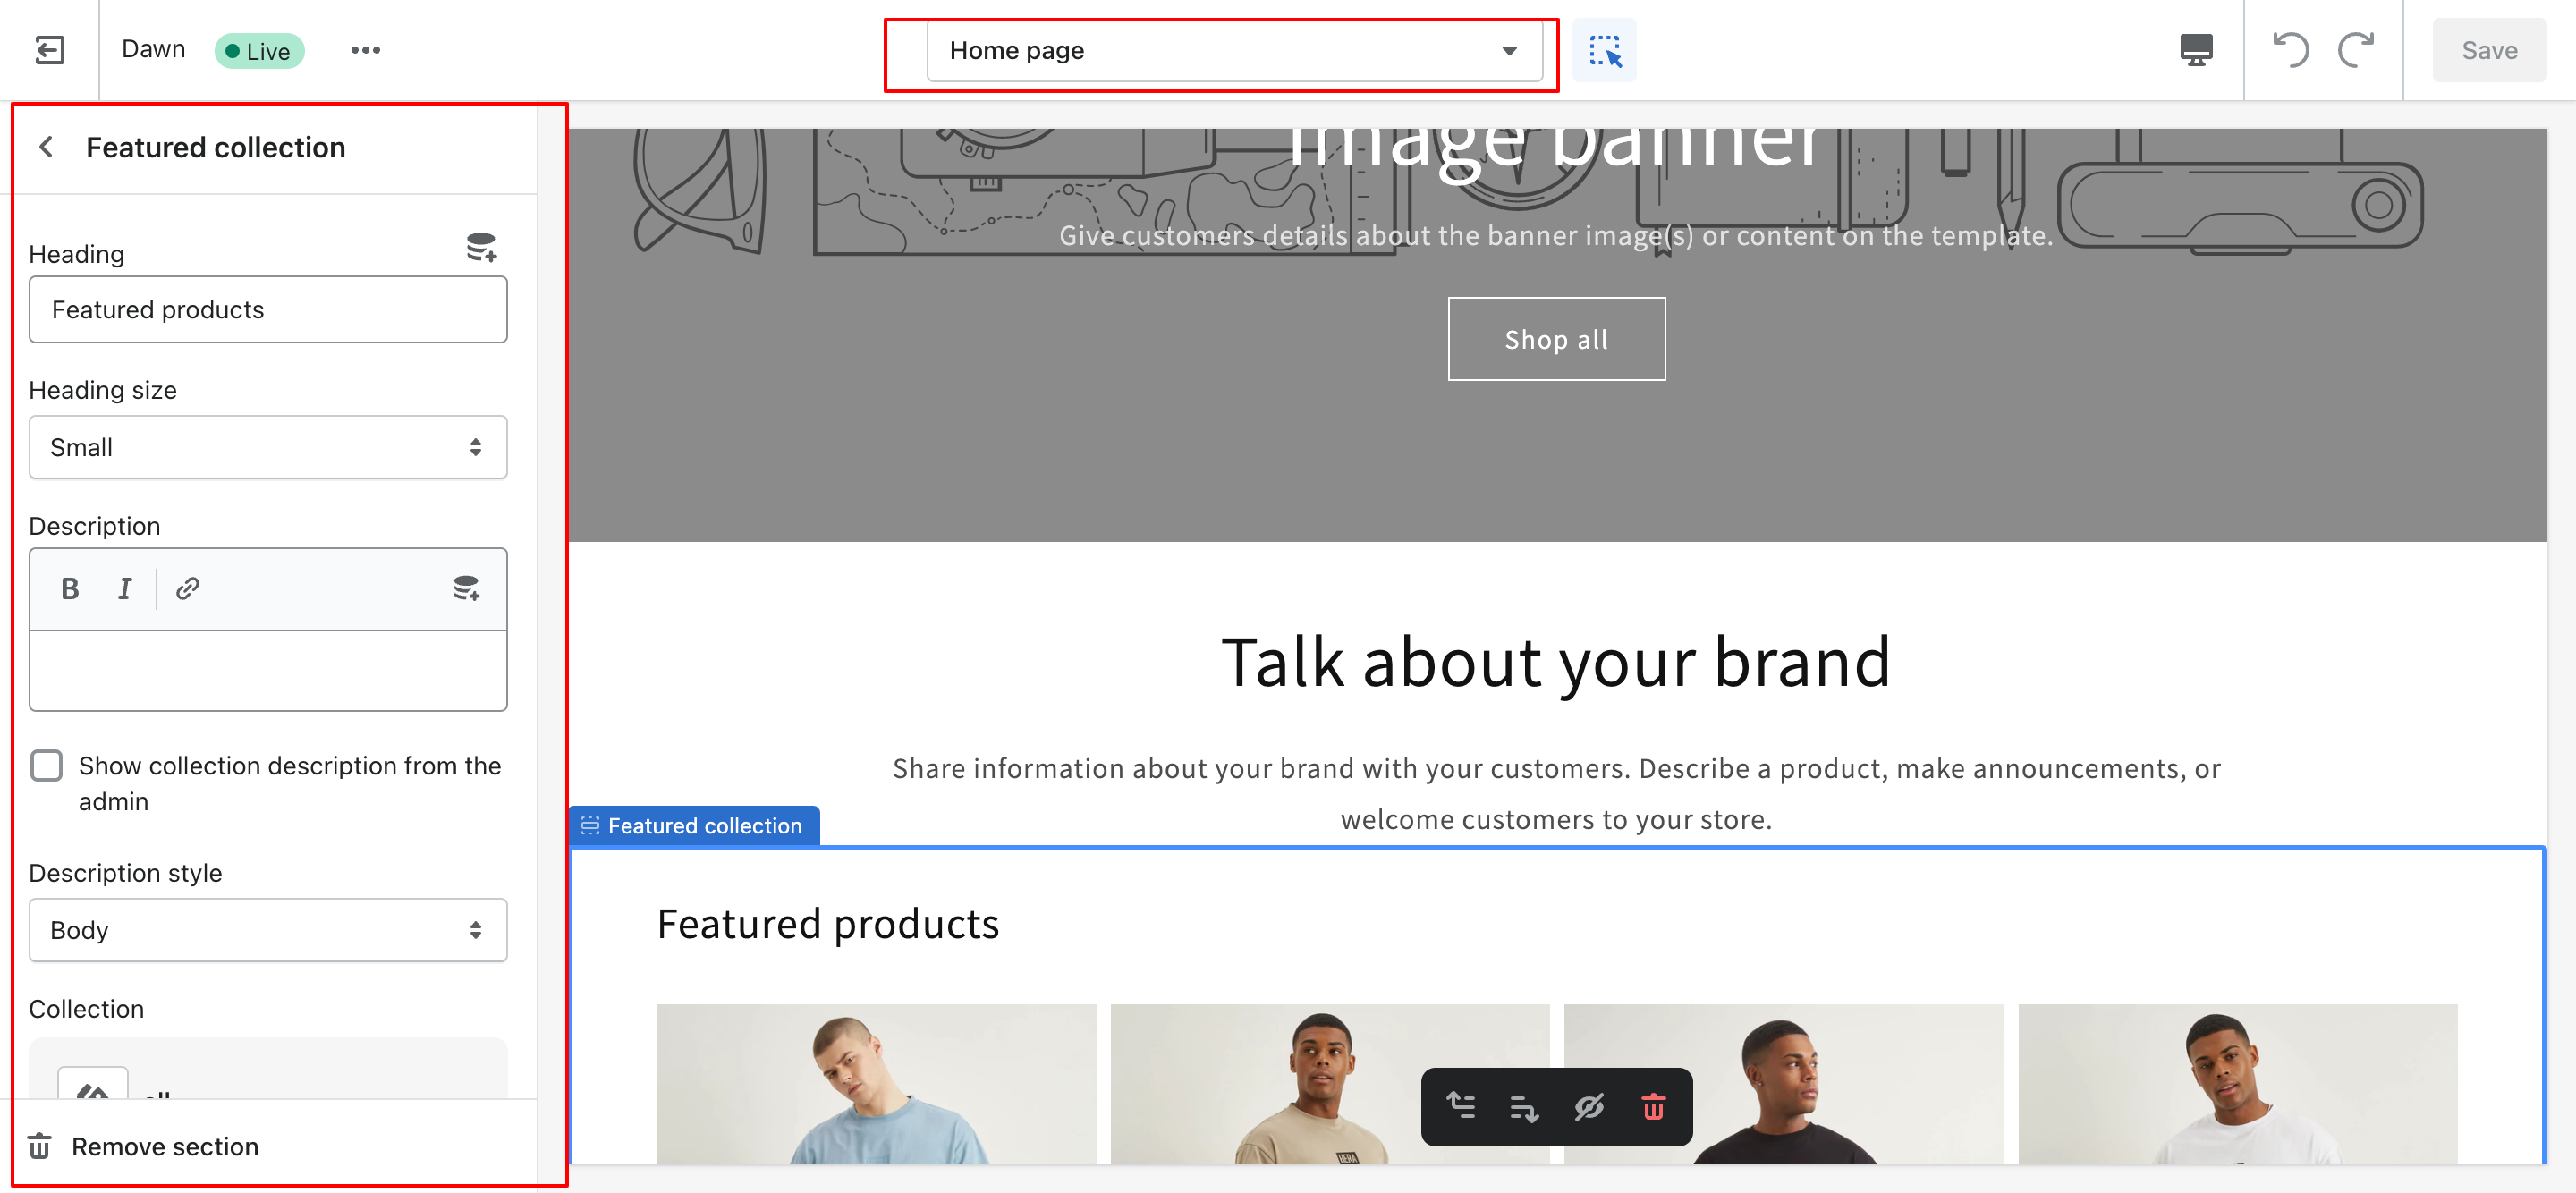
Task: Switch to the desktop preview device icon
Action: click(2195, 49)
